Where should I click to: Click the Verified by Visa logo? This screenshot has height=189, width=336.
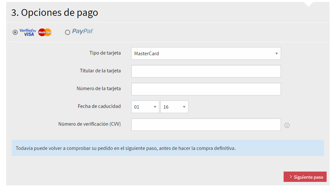click(28, 32)
